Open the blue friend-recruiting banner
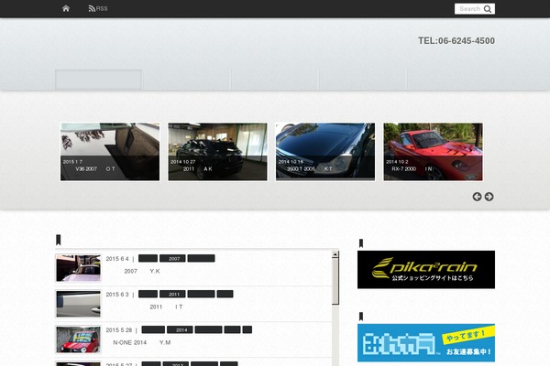Viewport: 550px width, 366px height. coord(426,343)
